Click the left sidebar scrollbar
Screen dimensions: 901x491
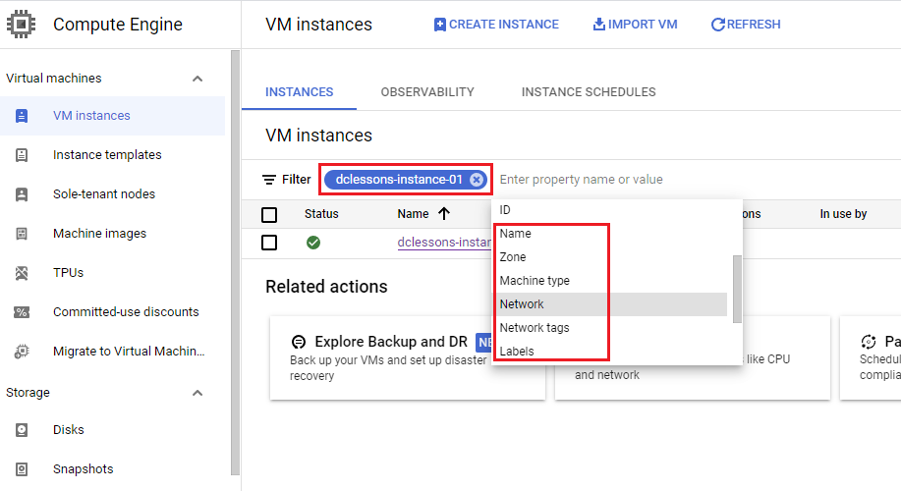pos(235,263)
